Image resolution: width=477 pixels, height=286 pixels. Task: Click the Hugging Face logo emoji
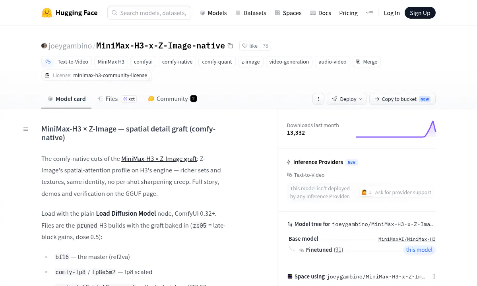pyautogui.click(x=47, y=13)
